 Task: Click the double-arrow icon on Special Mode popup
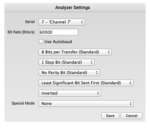pos(131,103)
